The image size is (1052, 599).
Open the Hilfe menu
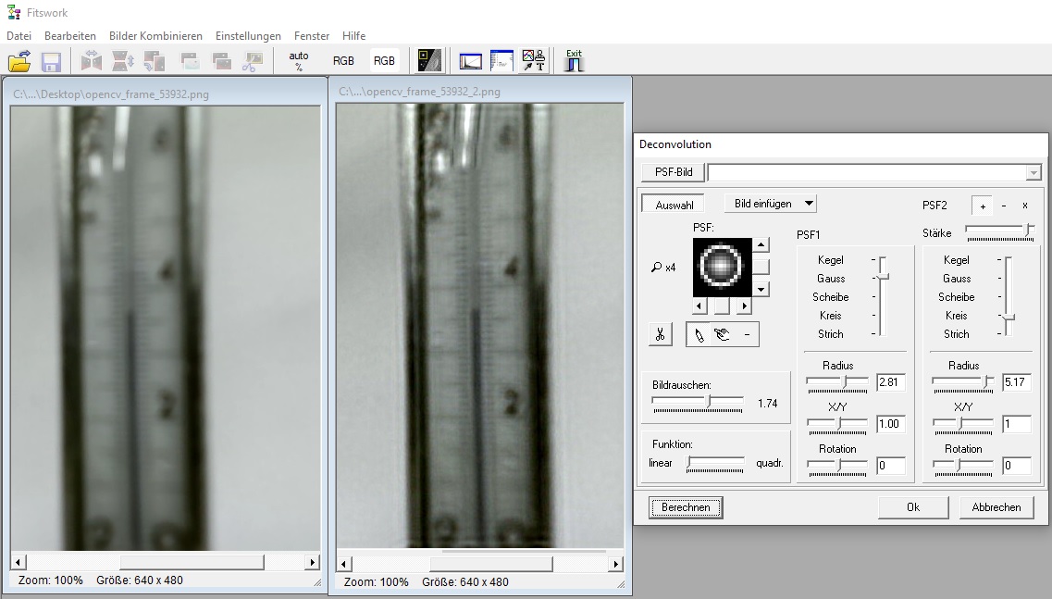(x=353, y=35)
